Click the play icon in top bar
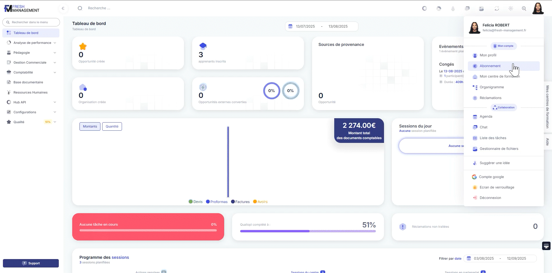The image size is (552, 273). (439, 9)
